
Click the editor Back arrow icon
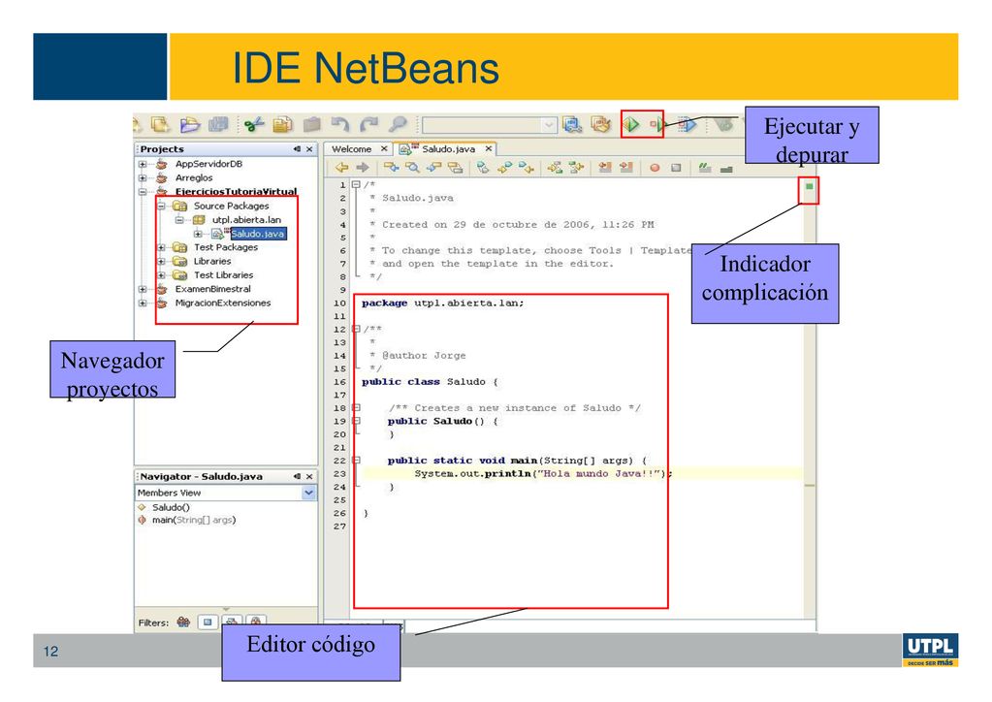pos(341,168)
